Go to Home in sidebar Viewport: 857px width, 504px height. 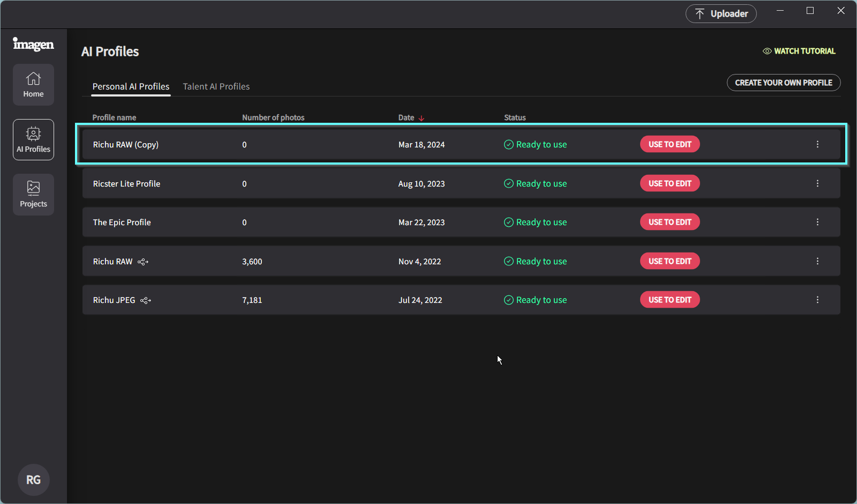pos(33,85)
